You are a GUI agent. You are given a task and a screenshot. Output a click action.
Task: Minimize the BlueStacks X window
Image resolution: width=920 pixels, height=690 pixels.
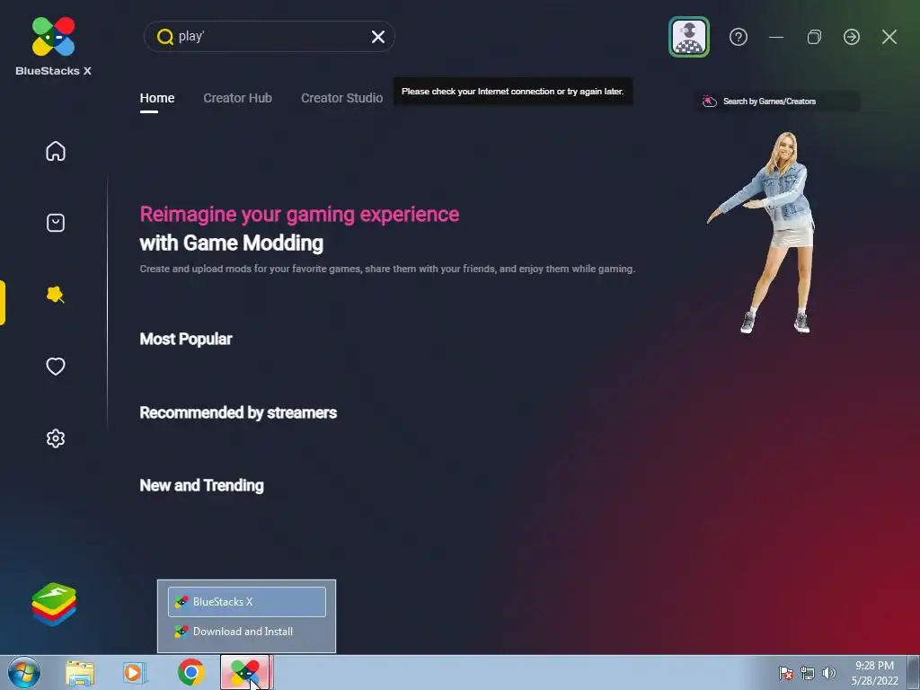[x=776, y=37]
